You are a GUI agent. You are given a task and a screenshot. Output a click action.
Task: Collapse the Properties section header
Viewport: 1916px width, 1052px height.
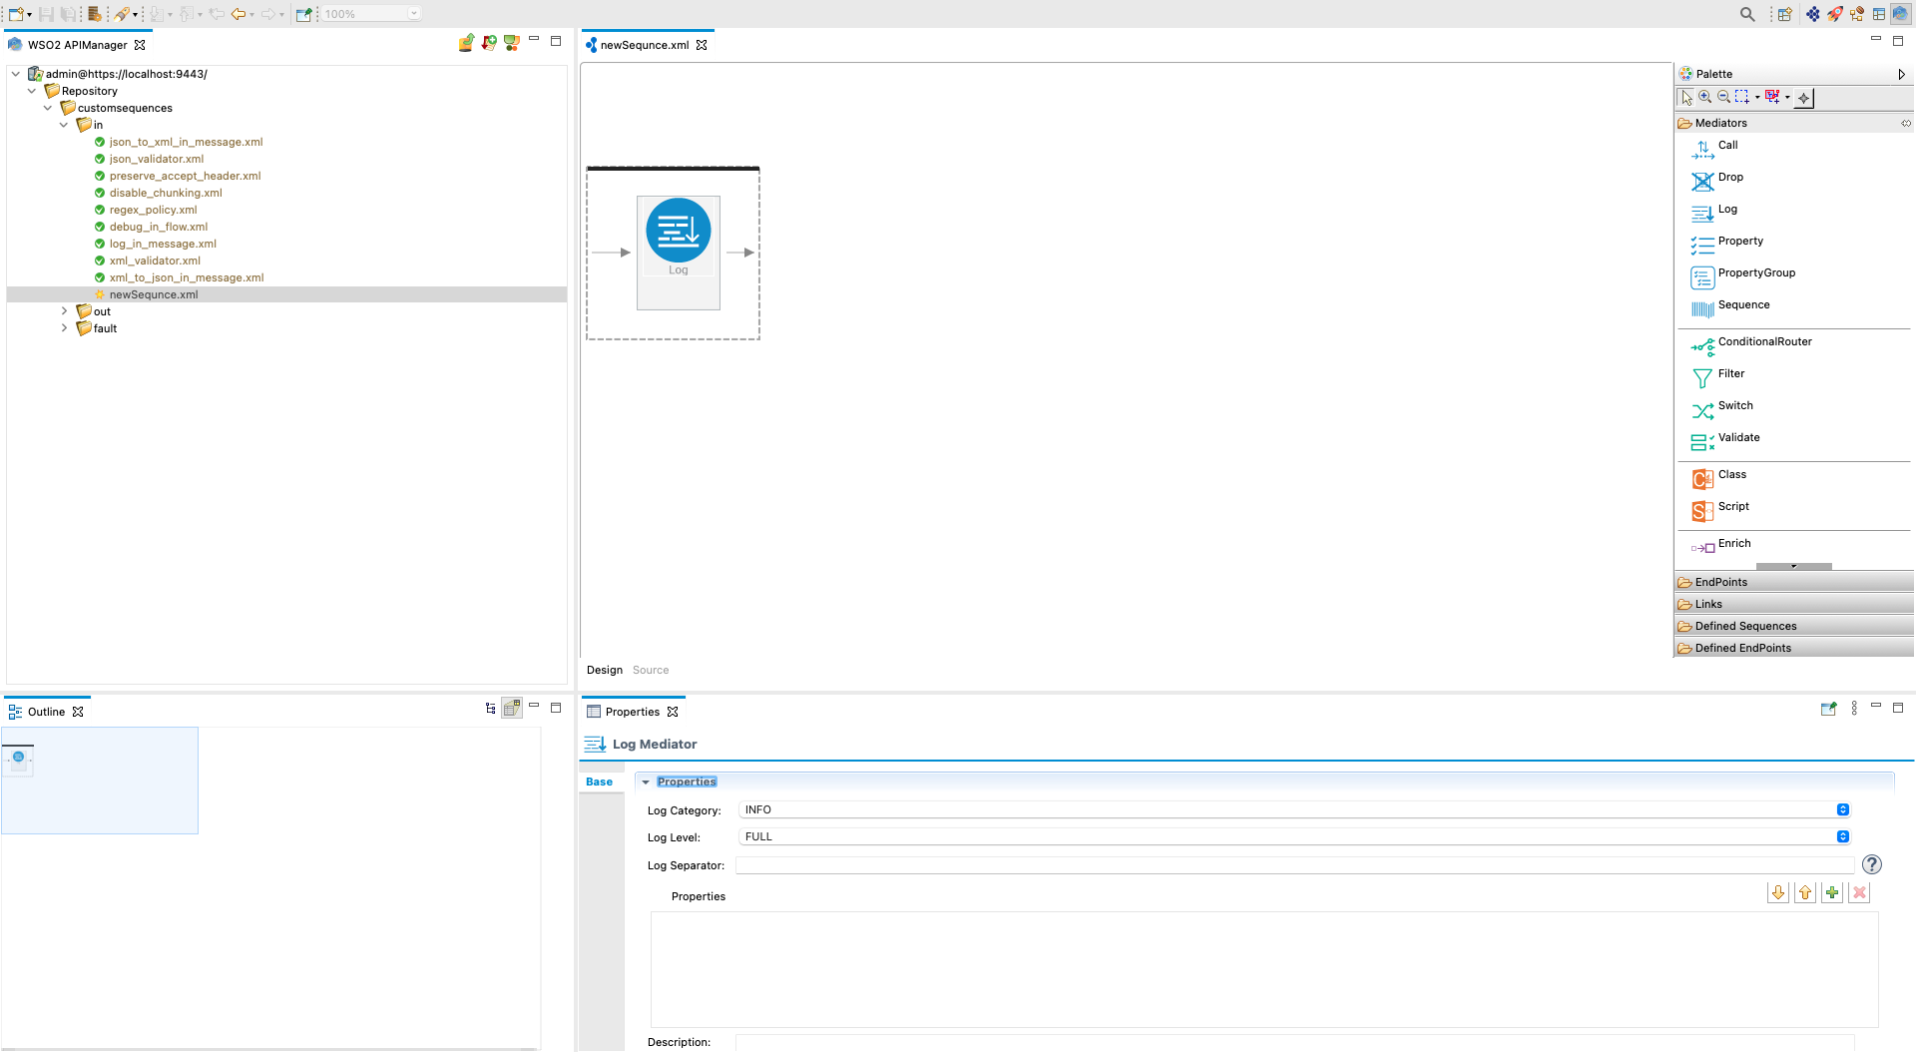646,782
